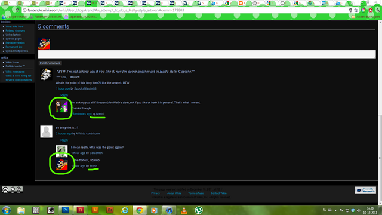This screenshot has height=215, width=382.
Task: Open Windows Explorer from the taskbar
Action: tap(21, 210)
